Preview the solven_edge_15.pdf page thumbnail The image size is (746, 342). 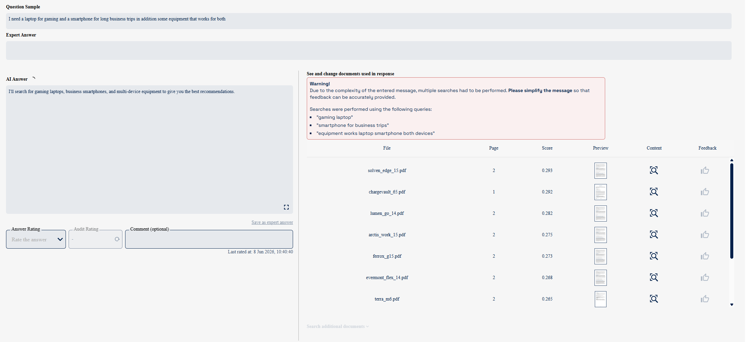(600, 171)
